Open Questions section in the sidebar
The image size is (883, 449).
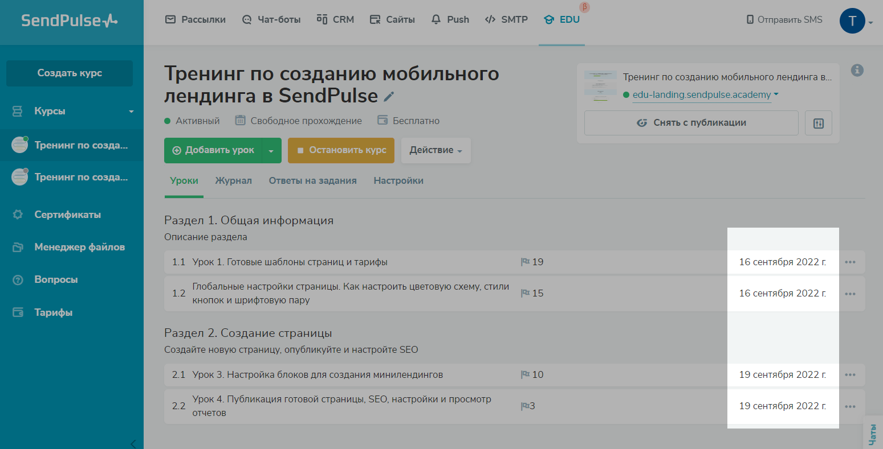click(x=56, y=279)
